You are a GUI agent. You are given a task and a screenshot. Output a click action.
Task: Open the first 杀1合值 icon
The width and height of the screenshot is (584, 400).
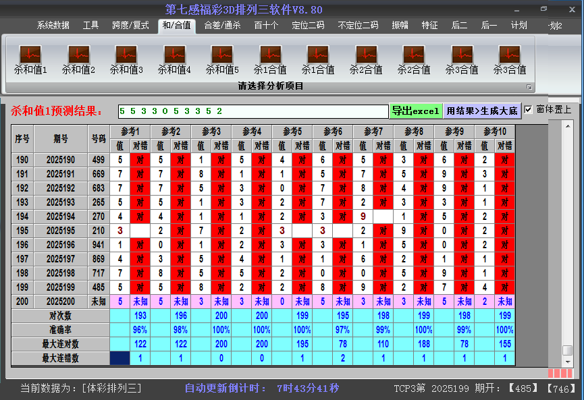point(270,59)
